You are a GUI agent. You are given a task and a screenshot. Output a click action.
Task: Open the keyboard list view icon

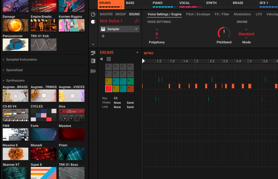[93, 61]
